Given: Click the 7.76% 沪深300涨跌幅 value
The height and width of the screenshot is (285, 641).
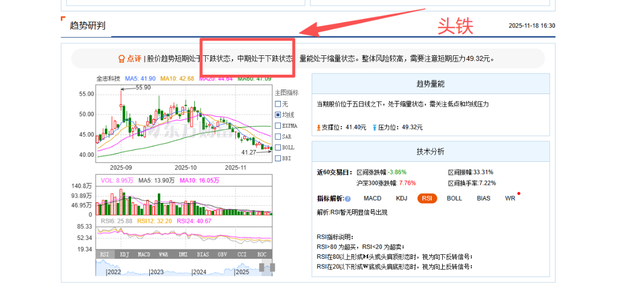Looking at the screenshot, I should 409,183.
